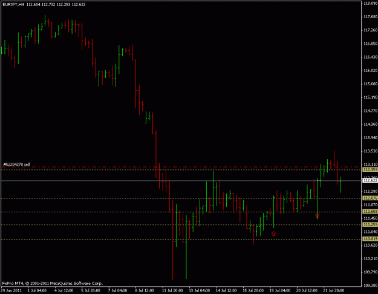Click the current price tag 112.622

coord(370,180)
